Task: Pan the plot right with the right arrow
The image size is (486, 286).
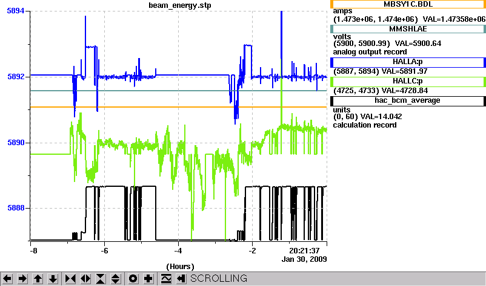Action: tap(22, 279)
